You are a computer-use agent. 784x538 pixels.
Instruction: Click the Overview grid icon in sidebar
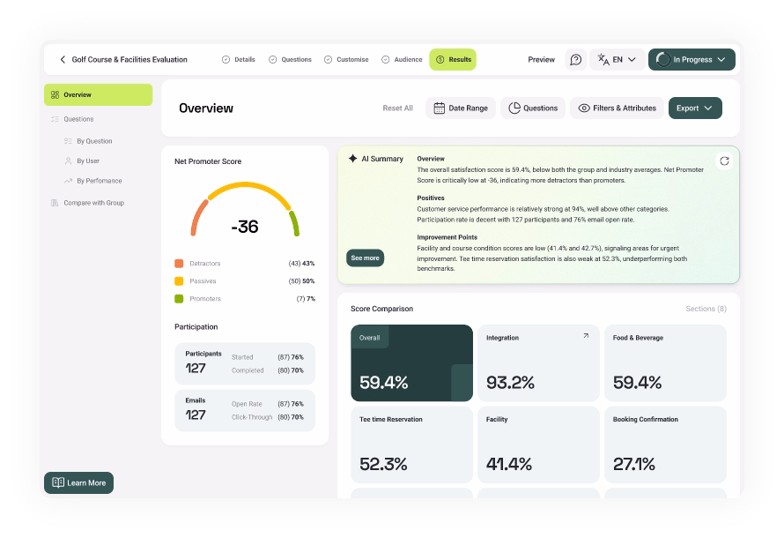coord(55,94)
